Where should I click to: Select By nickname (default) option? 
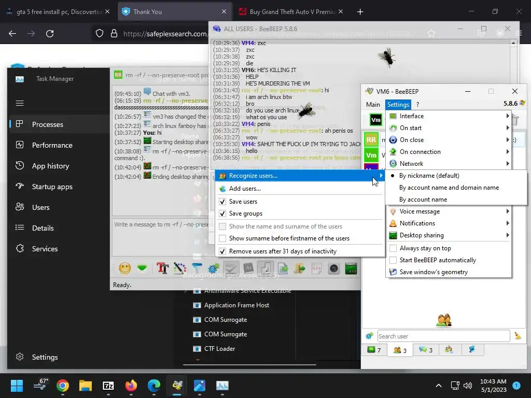(x=456, y=176)
